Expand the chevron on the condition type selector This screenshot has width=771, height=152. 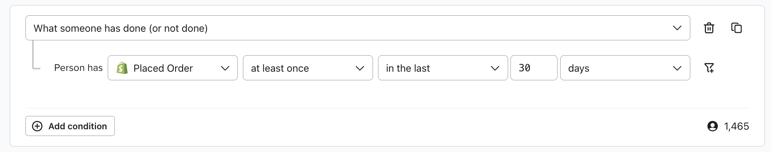(x=677, y=28)
